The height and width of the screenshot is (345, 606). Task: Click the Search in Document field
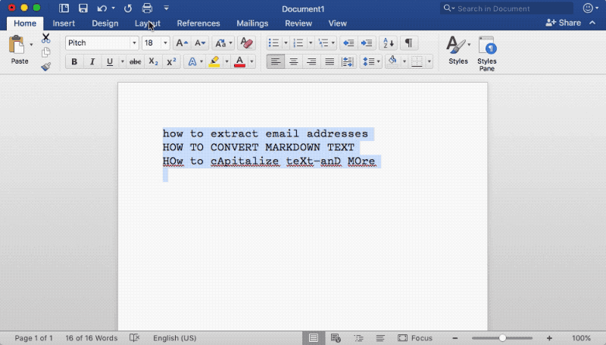[x=506, y=8]
